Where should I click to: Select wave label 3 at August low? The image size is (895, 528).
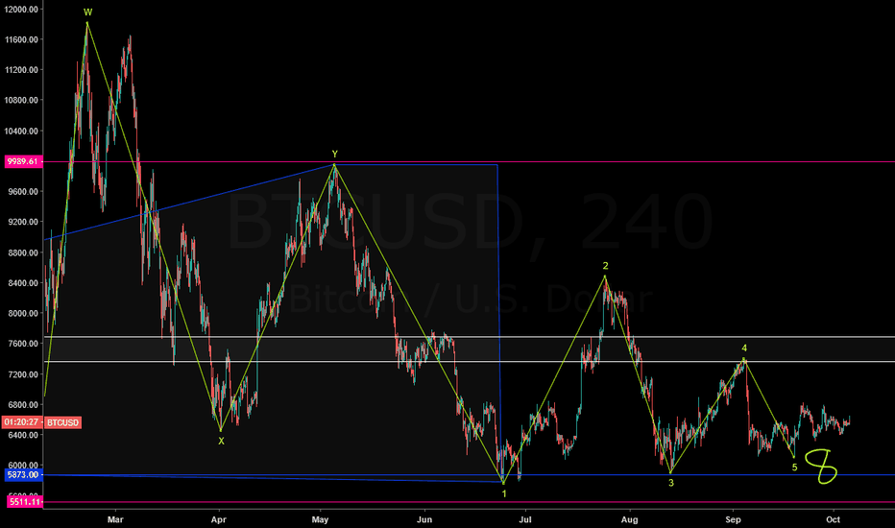671,483
